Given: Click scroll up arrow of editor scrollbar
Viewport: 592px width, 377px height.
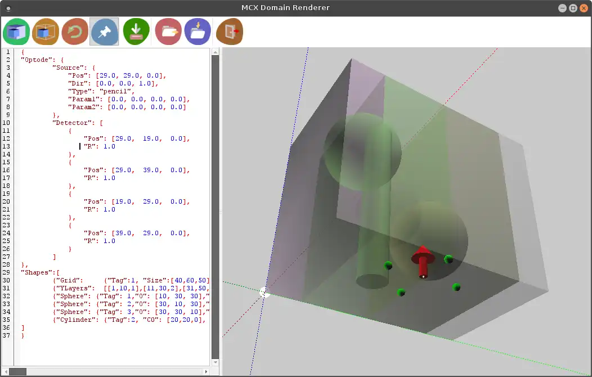Looking at the screenshot, I should [215, 52].
